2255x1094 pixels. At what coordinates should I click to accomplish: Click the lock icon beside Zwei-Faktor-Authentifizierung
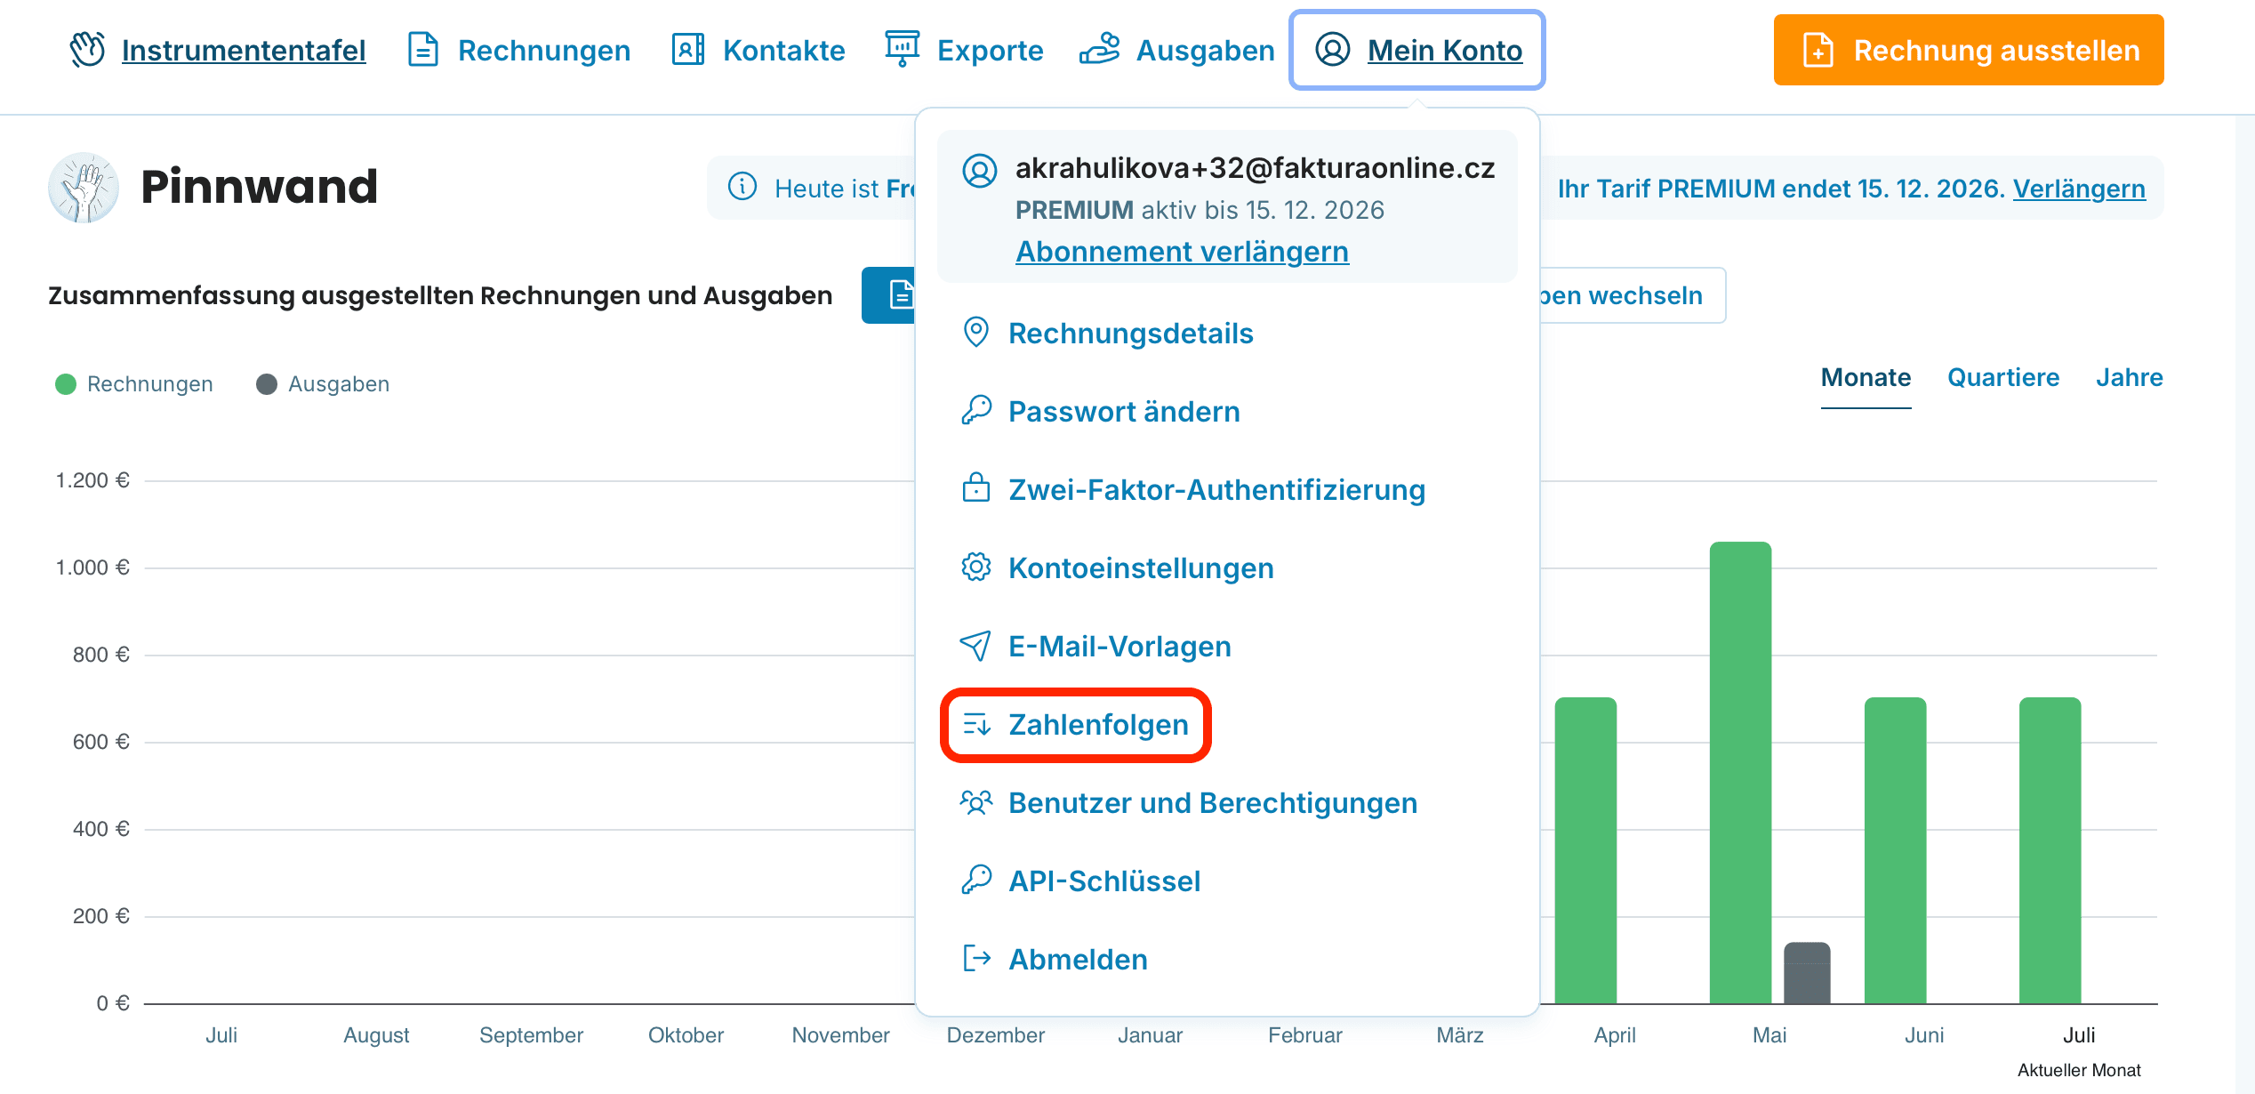pos(976,488)
